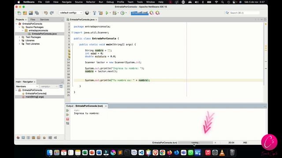Open the Navigate menu
This screenshot has height=158, width=282.
click(x=67, y=2)
